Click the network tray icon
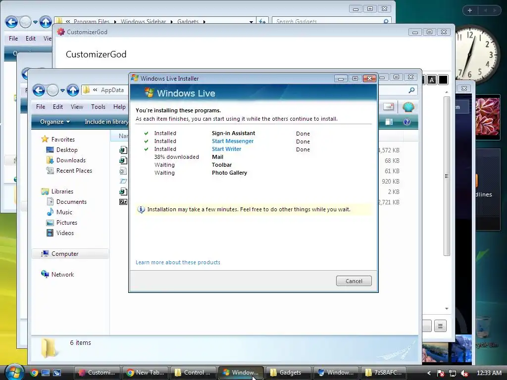The height and width of the screenshot is (380, 507). click(453, 373)
